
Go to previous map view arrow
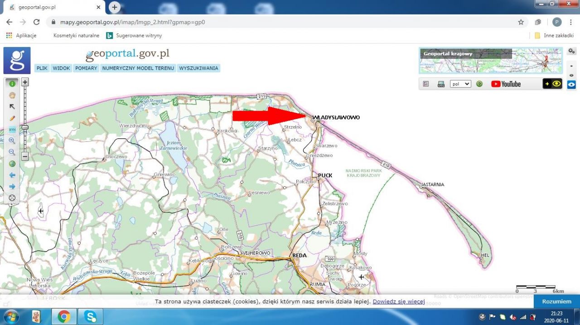(12, 175)
